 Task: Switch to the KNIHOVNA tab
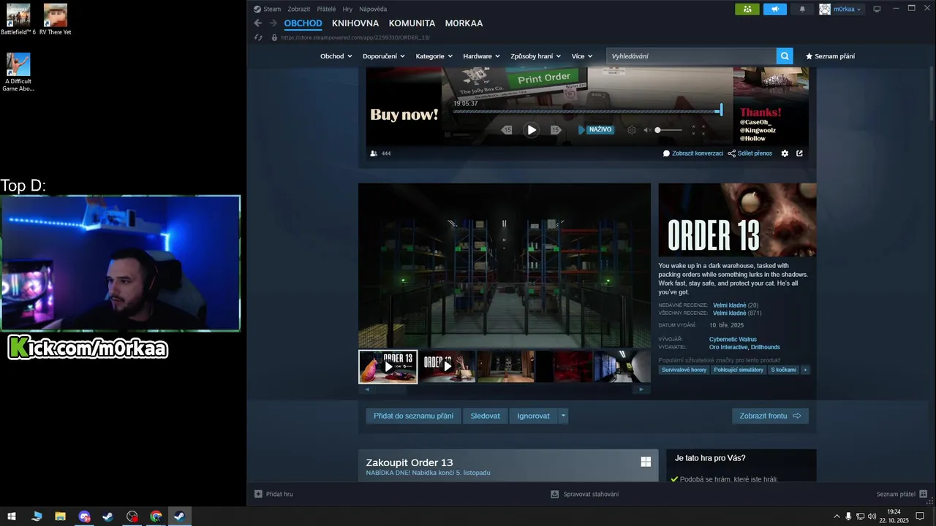[355, 23]
